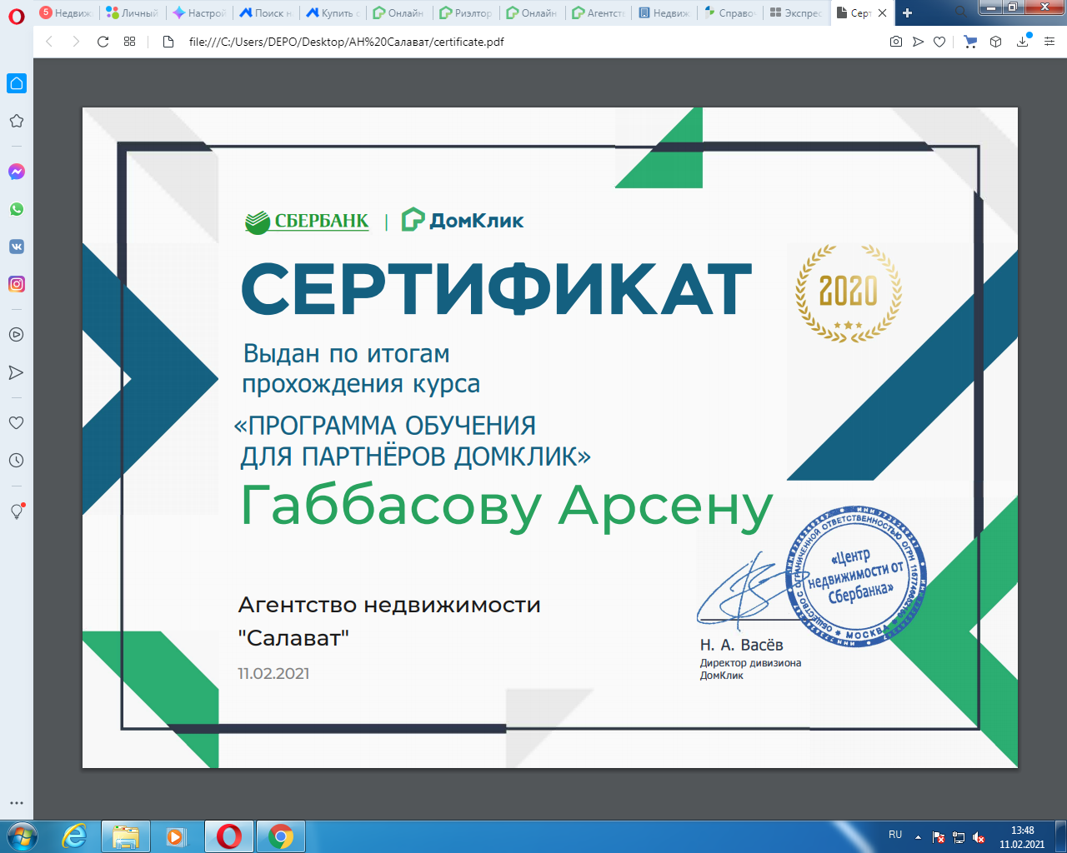
Task: Open a new tab with plus button
Action: click(908, 12)
